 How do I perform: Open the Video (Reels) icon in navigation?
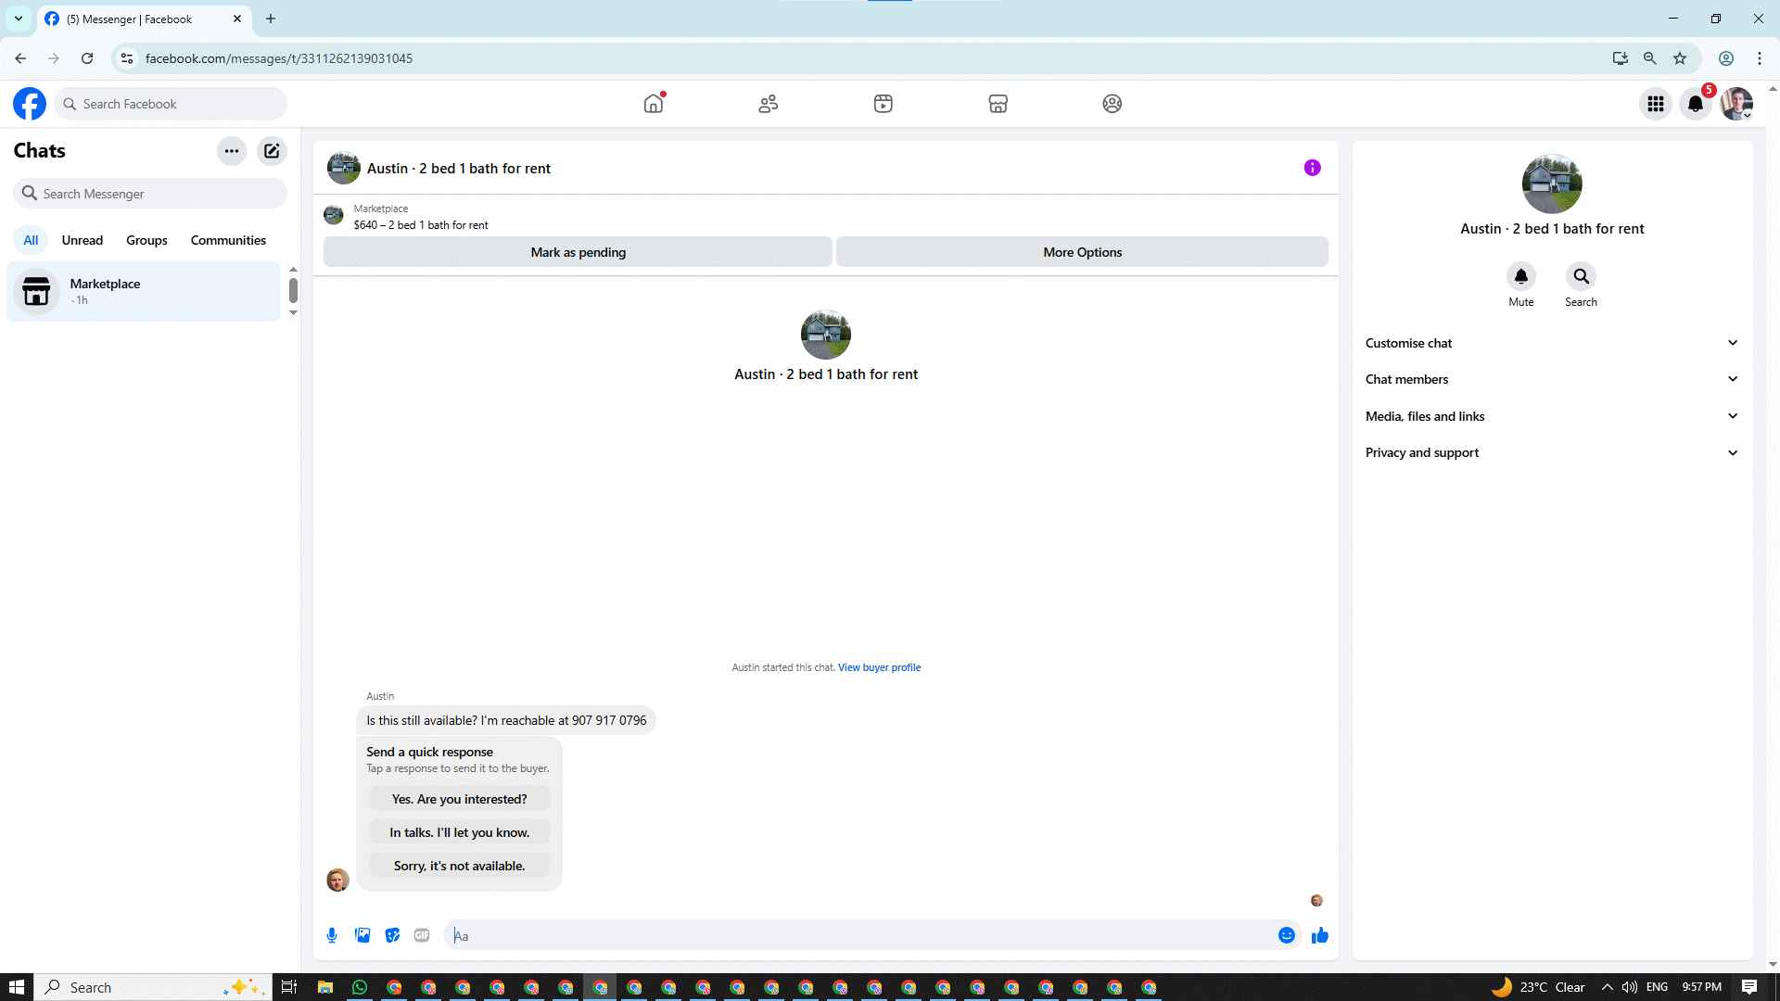884,104
